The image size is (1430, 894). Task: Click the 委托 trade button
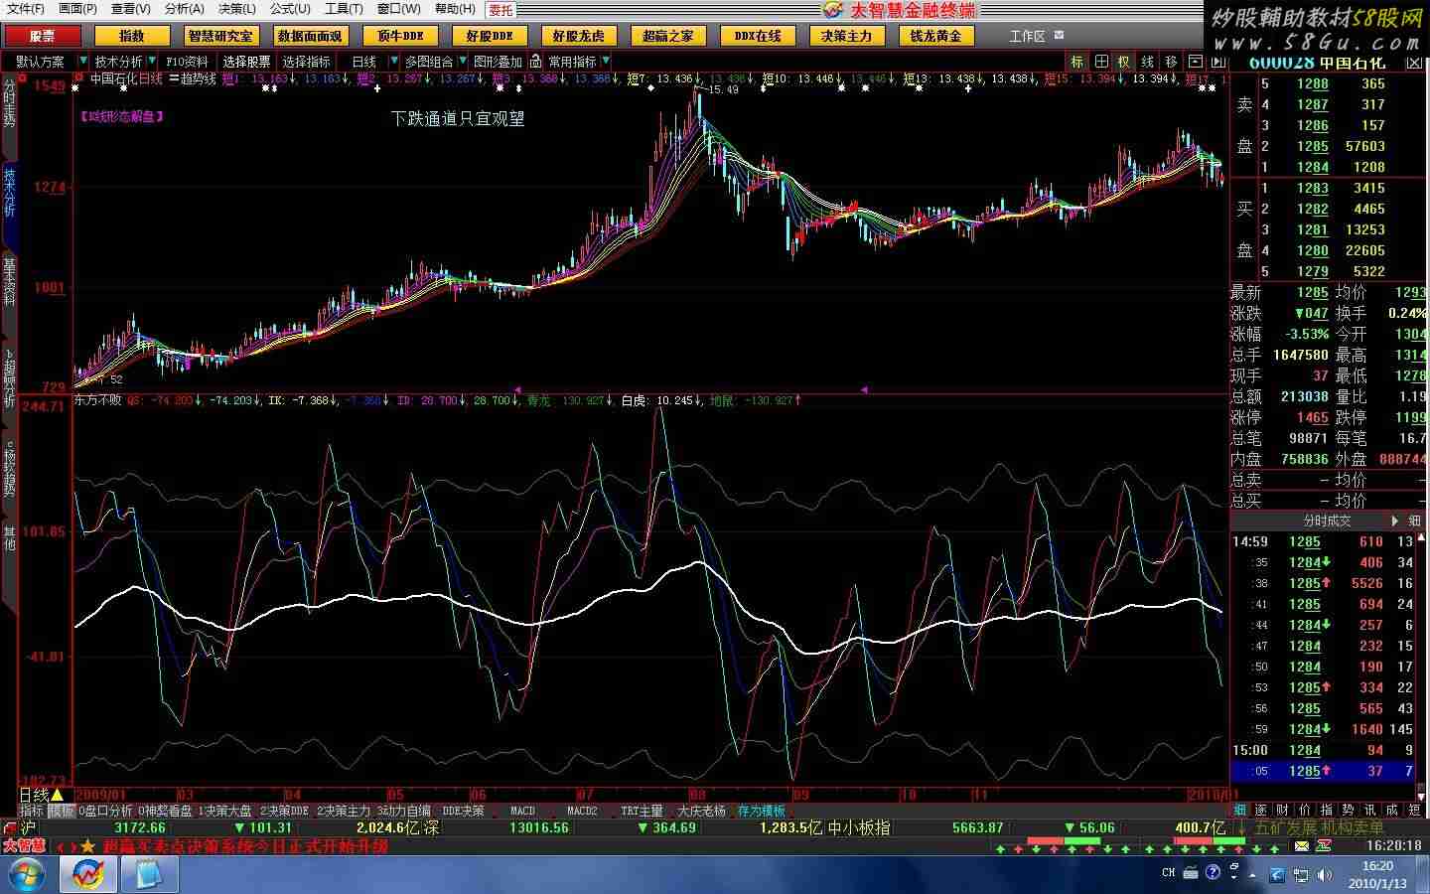point(500,10)
